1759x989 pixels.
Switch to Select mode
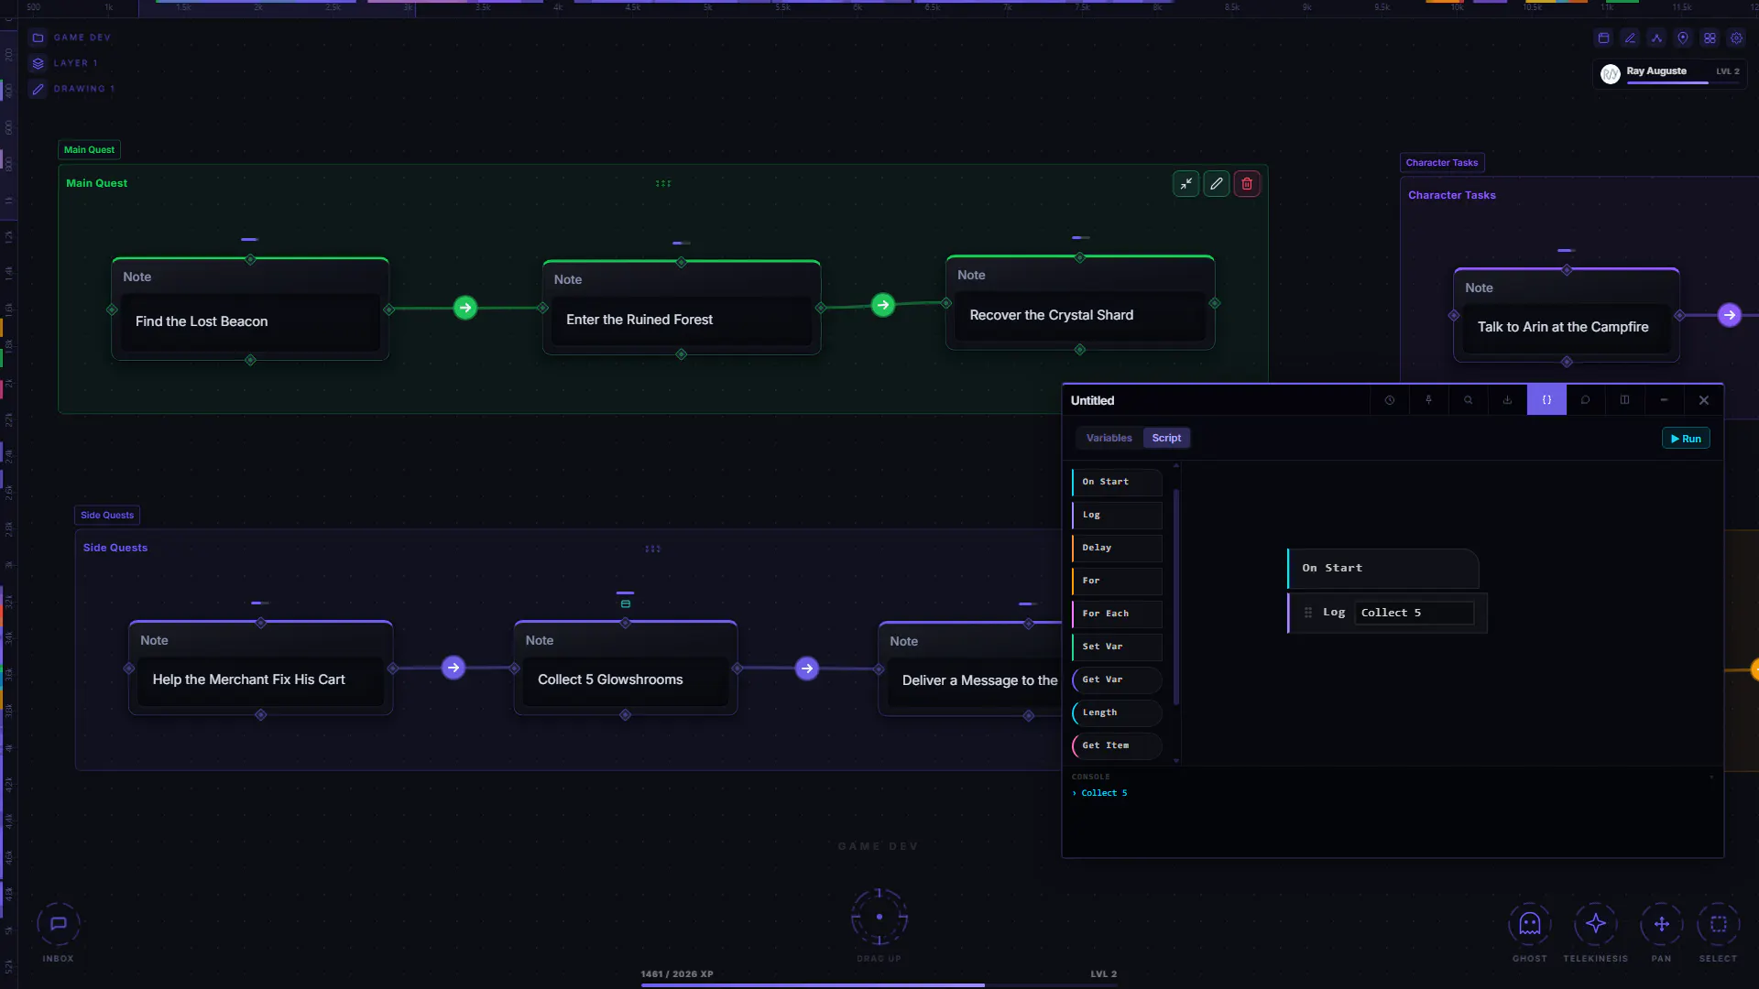tap(1719, 925)
